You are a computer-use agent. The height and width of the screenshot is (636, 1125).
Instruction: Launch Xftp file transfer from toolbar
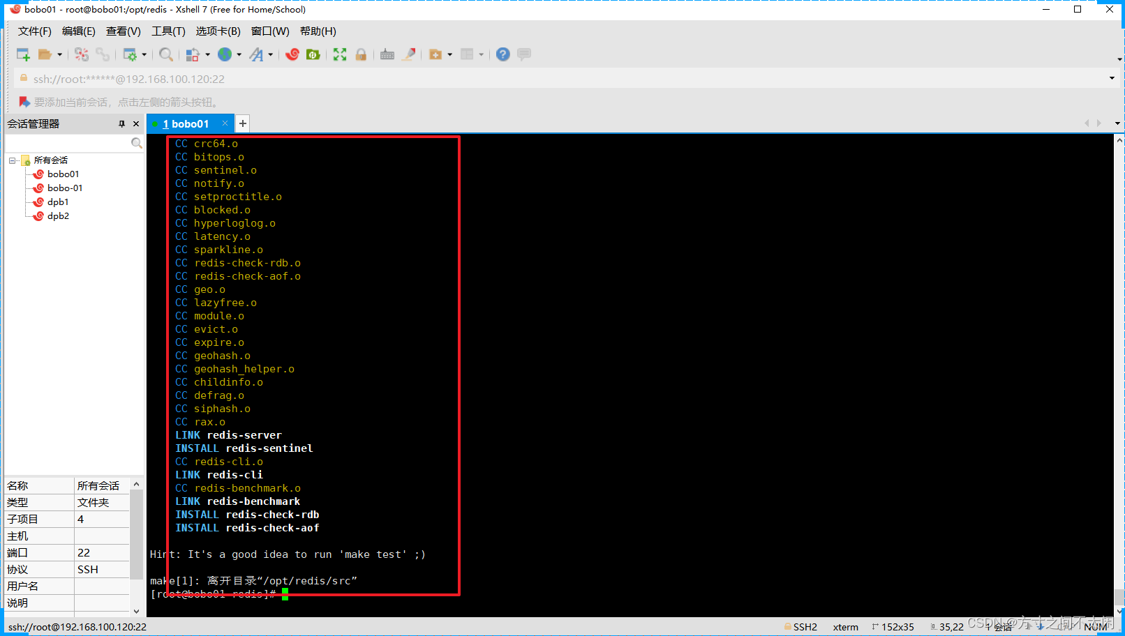point(313,54)
